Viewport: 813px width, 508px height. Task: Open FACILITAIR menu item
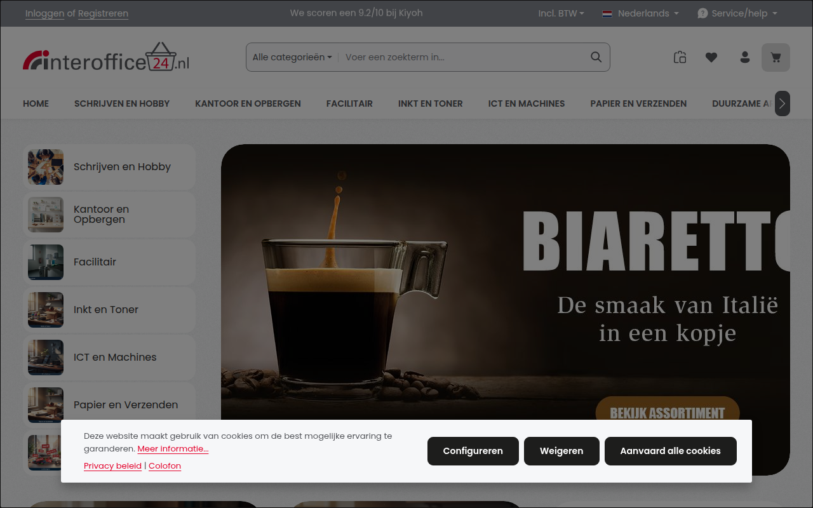tap(349, 104)
